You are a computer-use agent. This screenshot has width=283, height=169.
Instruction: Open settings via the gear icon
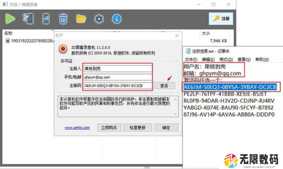99,19
